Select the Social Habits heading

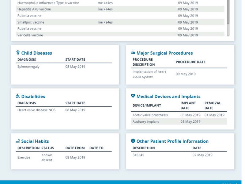click(35, 141)
